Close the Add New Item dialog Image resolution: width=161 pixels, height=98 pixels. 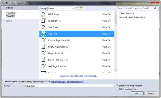[x=155, y=2]
